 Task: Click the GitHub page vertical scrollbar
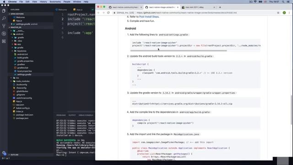(291, 110)
